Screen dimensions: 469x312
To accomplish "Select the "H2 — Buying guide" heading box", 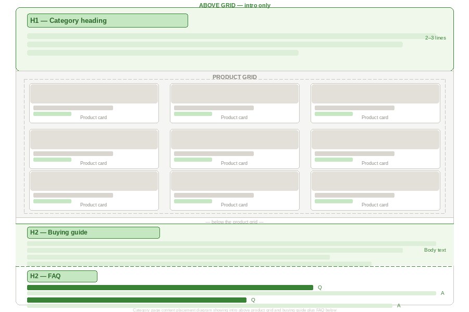I will click(x=93, y=232).
